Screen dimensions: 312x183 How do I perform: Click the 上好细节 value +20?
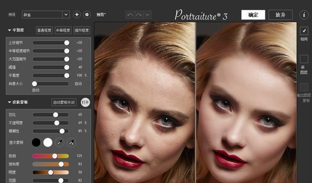(79, 43)
